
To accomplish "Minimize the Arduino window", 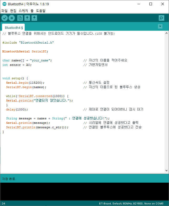I will click(139, 4).
